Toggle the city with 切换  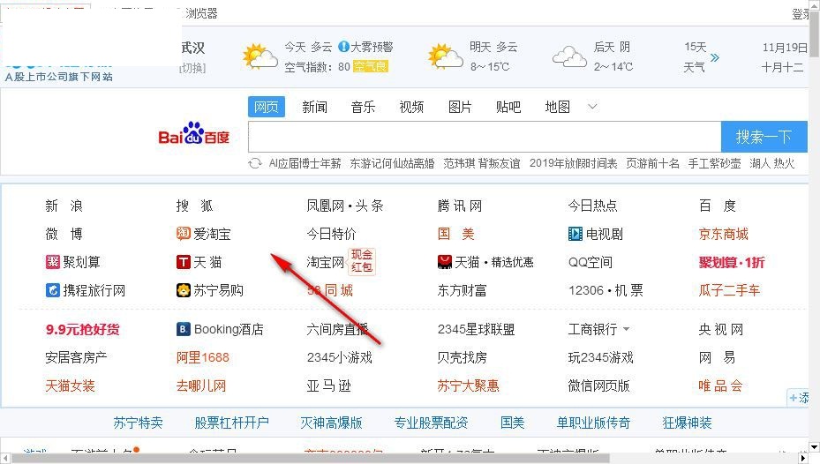(192, 68)
